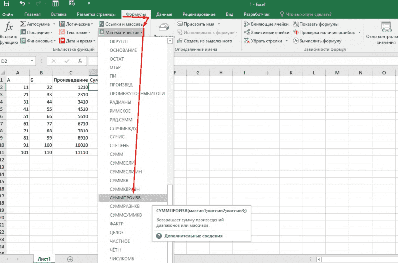Add a new sheet with plus button
The height and width of the screenshot is (263, 398).
(70, 259)
